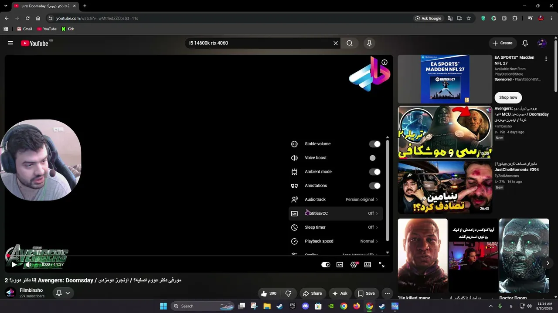
Task: Open the Filmbinsho channel avatar
Action: [x=10, y=293]
